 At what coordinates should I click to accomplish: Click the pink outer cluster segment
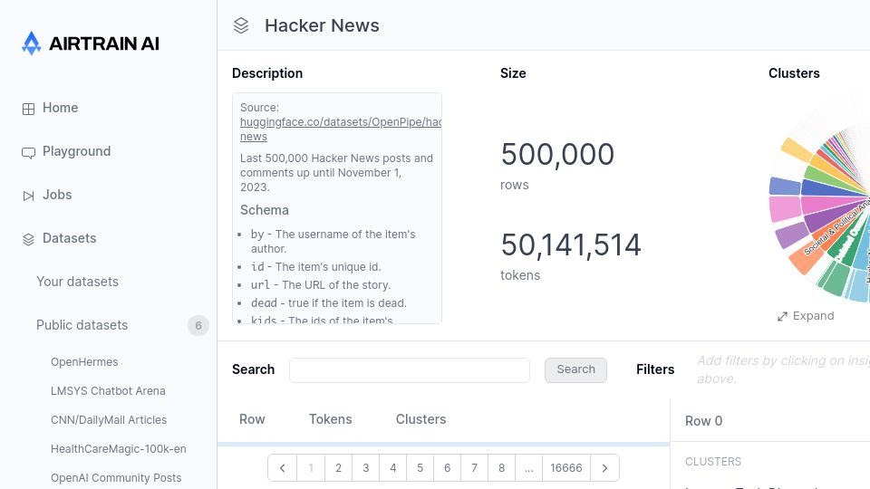click(785, 209)
